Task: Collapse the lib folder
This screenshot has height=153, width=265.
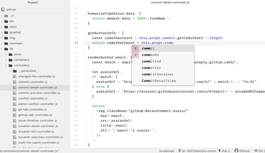Action: coord(2,49)
